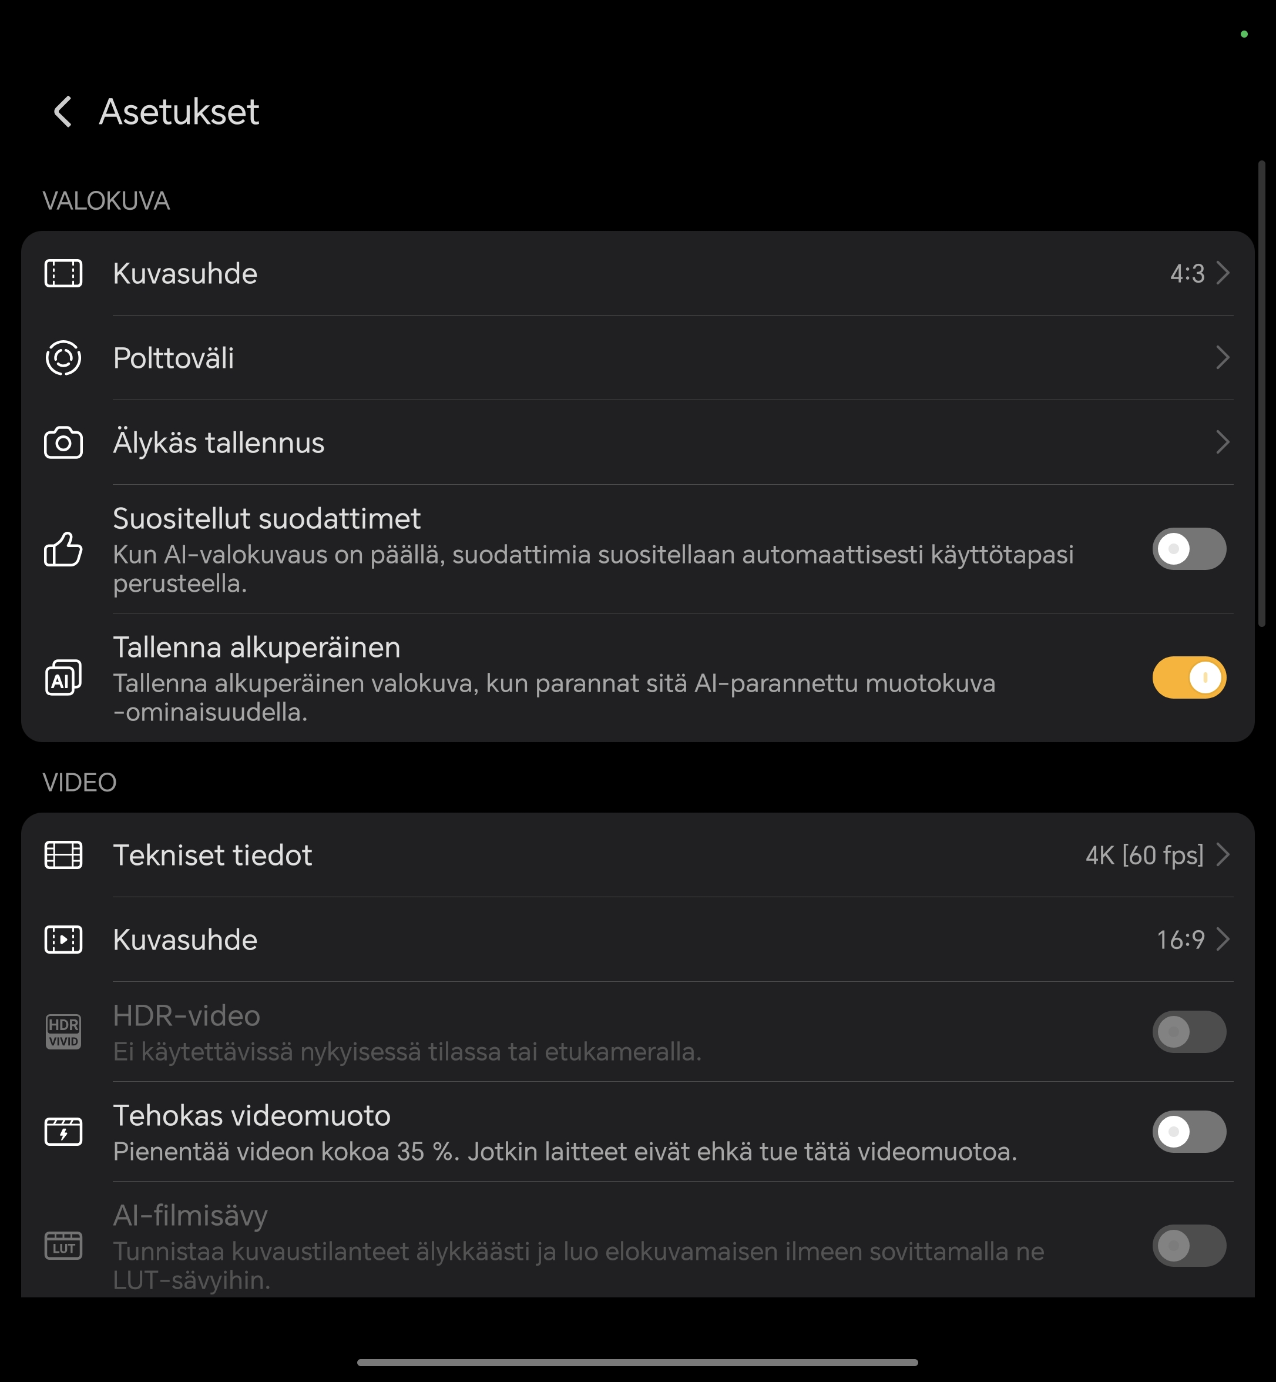Tap the Tekniset tiedot film icon
1276x1382 pixels.
(63, 855)
